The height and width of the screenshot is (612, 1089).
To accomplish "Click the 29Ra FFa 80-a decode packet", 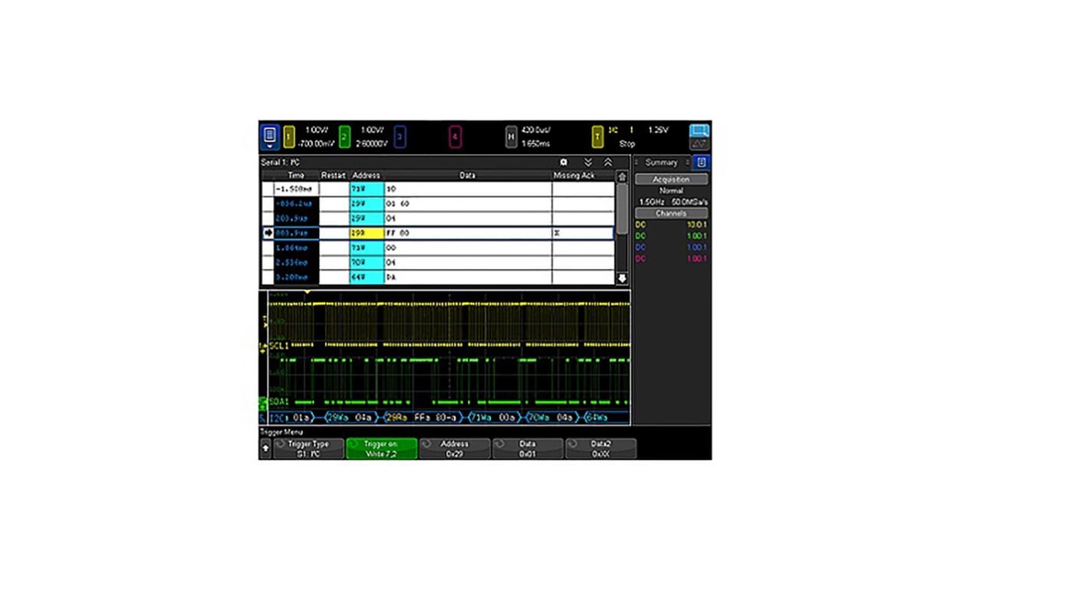I will pos(423,417).
